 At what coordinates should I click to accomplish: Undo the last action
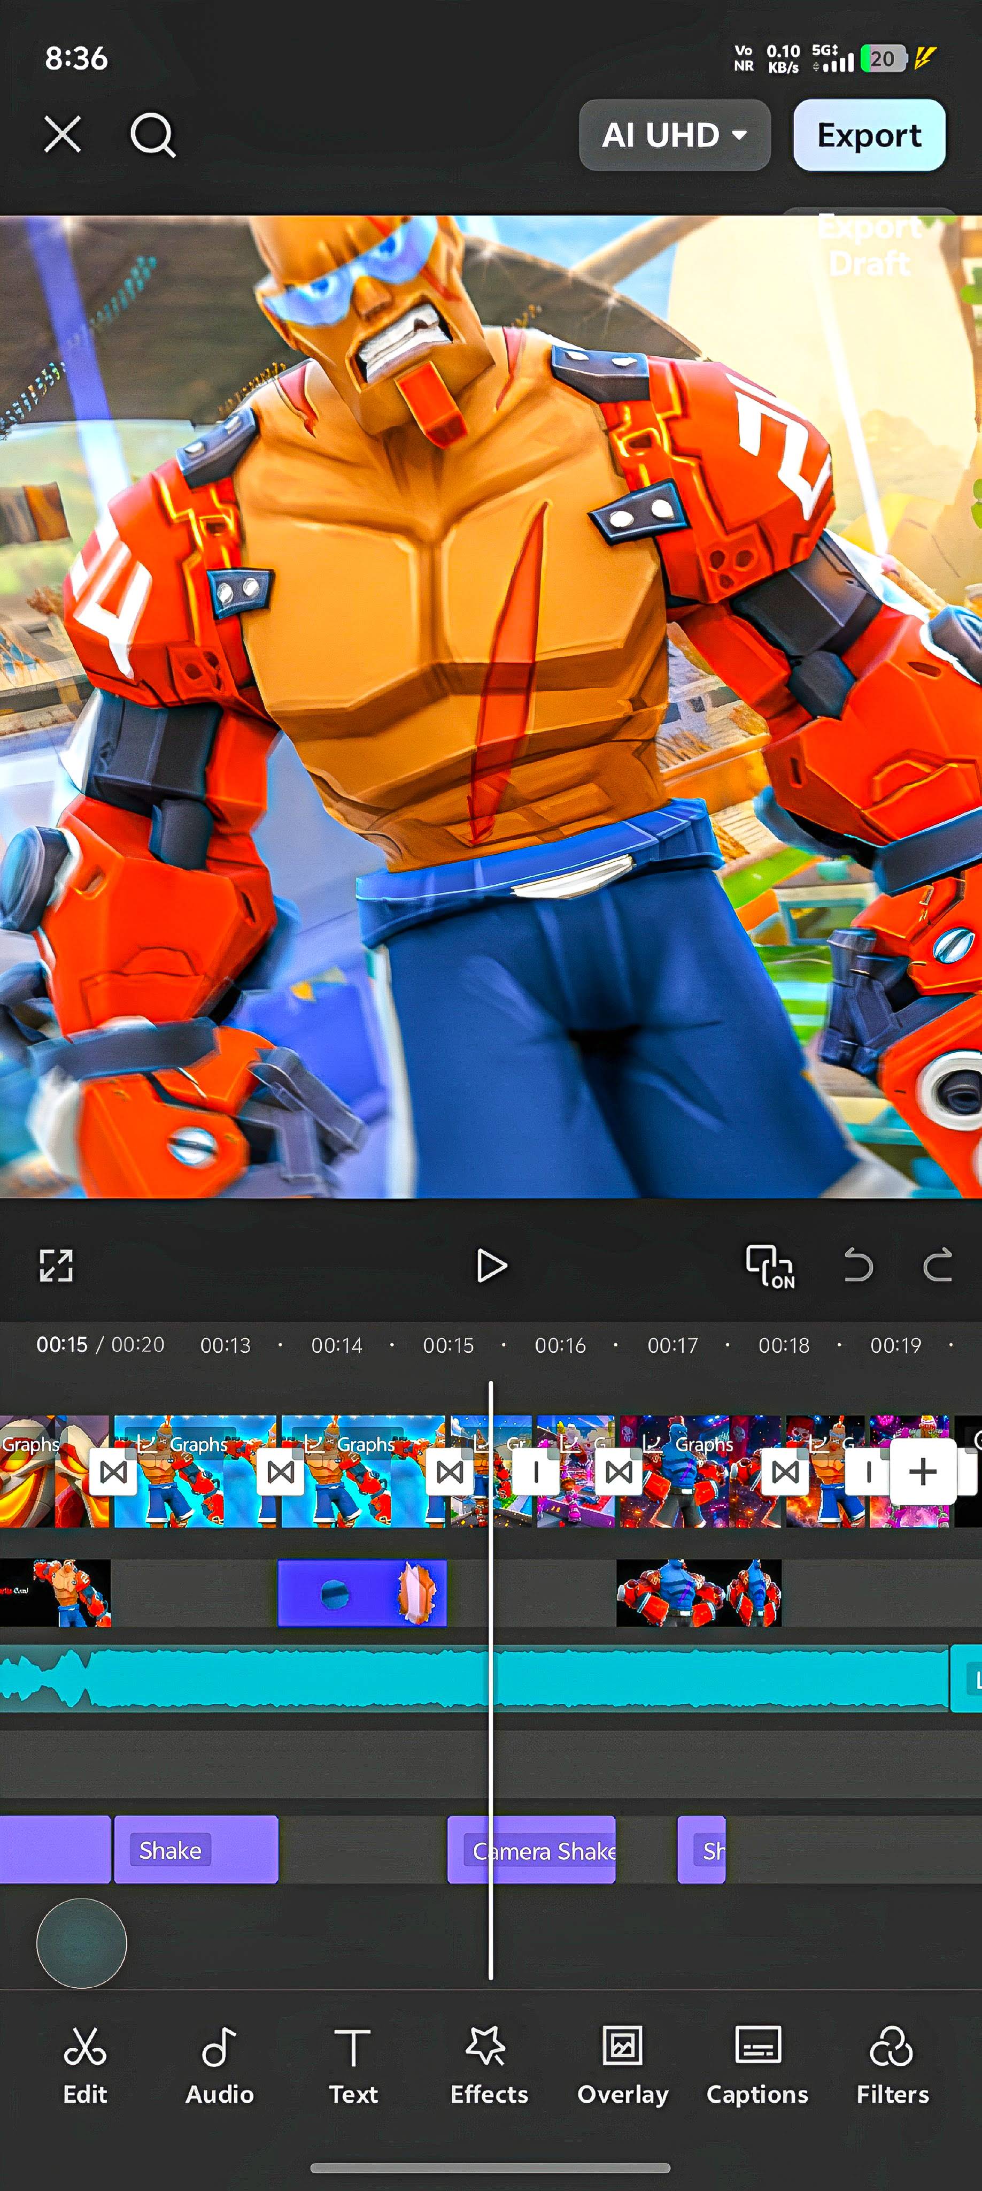point(858,1266)
